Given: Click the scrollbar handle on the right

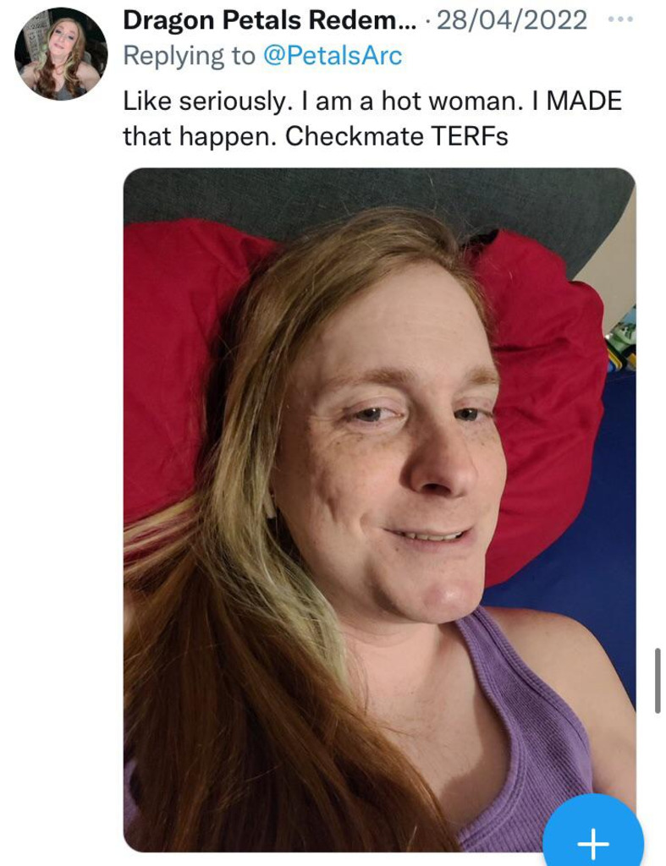Looking at the screenshot, I should (x=658, y=680).
